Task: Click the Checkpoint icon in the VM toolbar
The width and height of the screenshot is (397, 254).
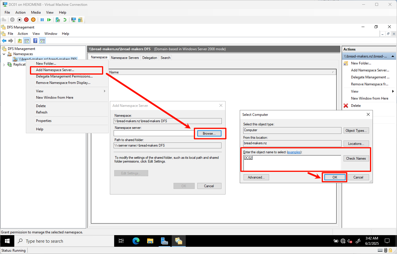Action: [58, 19]
